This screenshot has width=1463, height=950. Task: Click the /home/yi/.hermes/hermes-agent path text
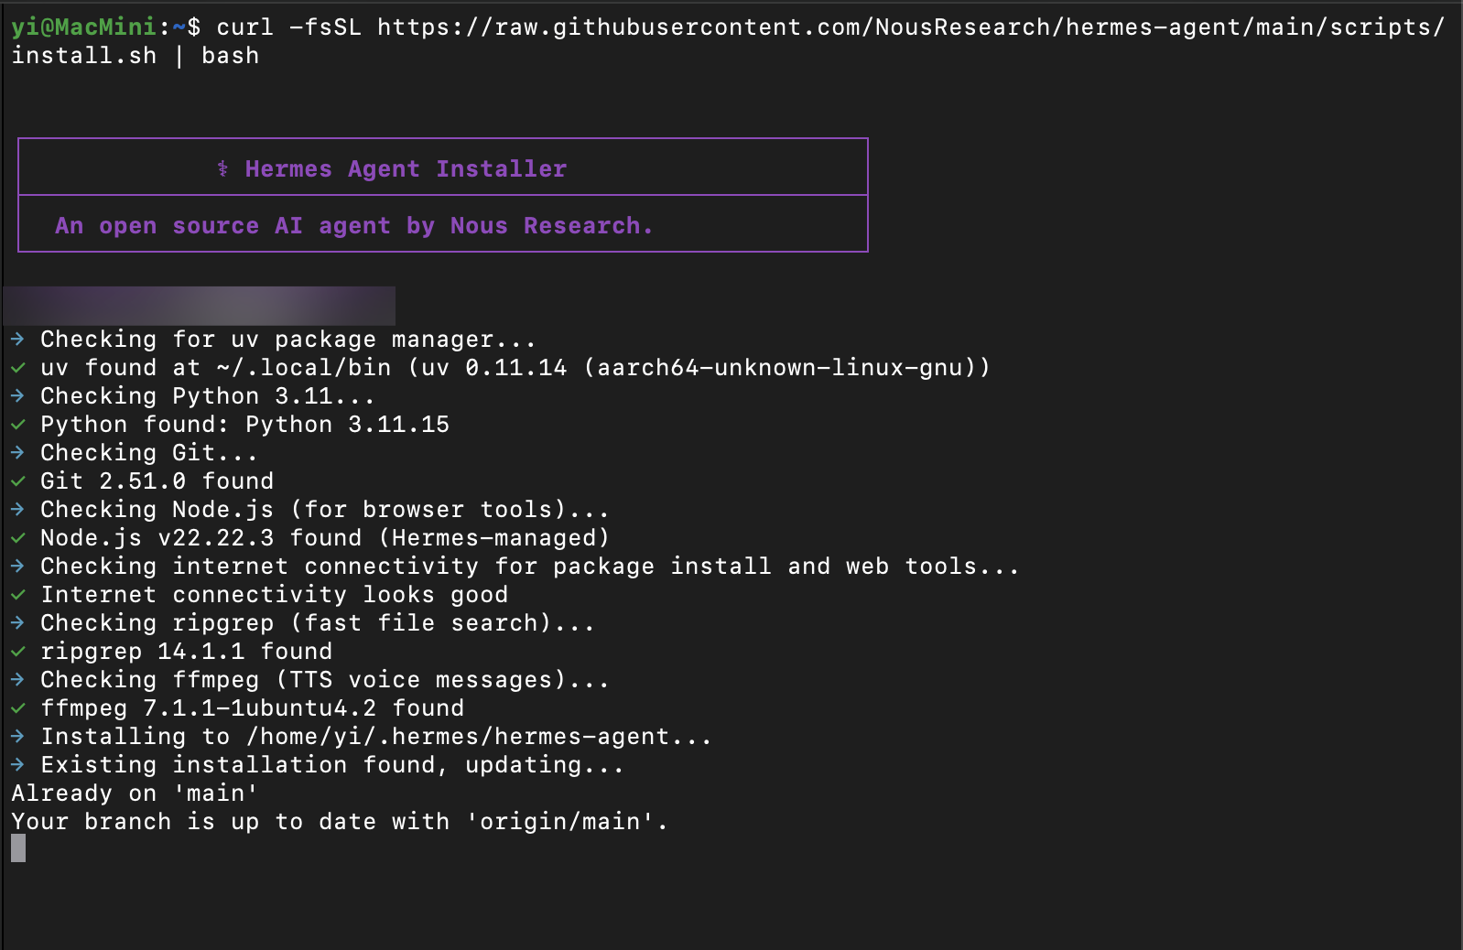[458, 737]
